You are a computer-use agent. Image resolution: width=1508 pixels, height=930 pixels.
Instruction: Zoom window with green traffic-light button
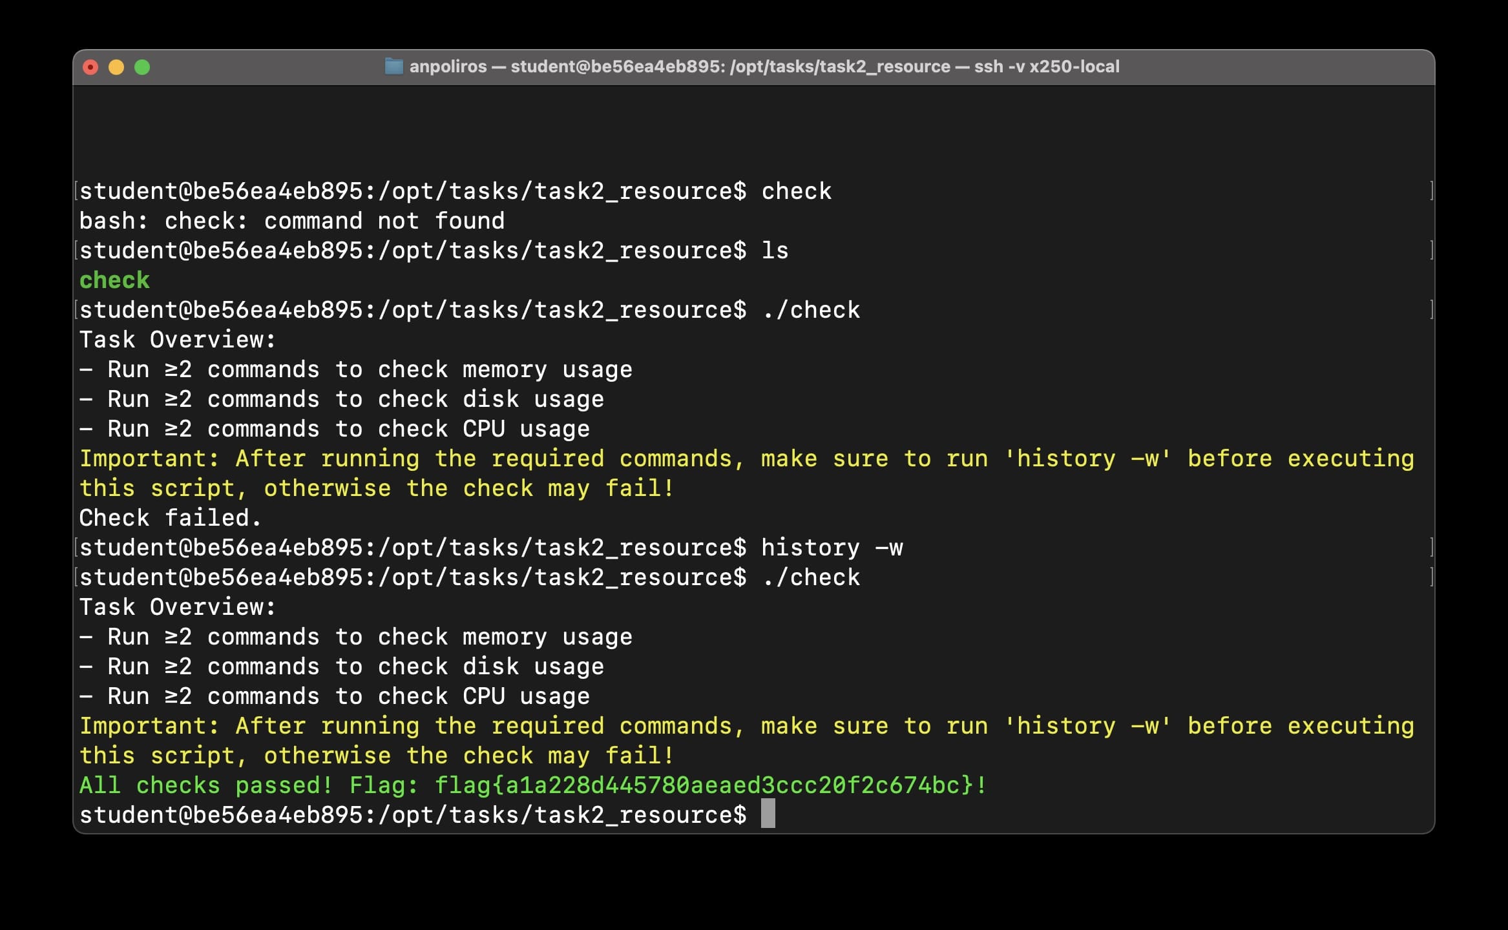(142, 67)
